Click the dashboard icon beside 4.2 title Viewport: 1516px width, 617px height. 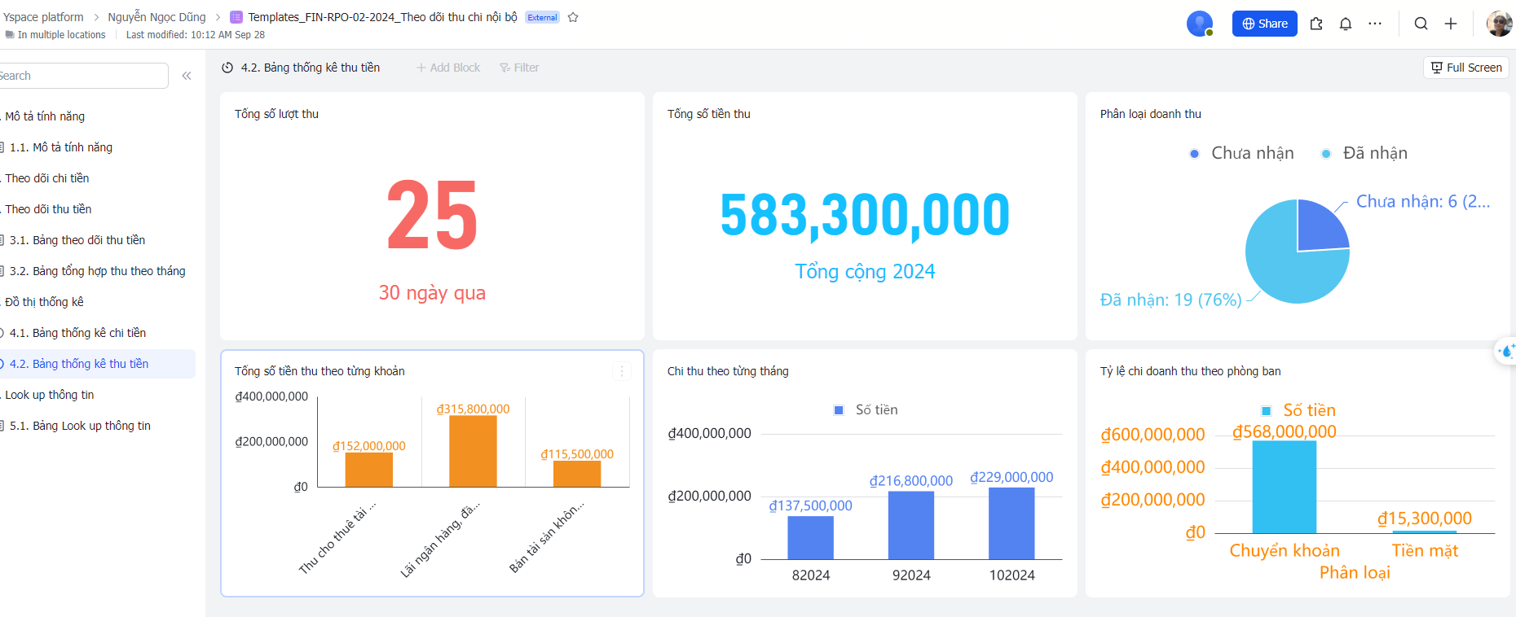tap(227, 68)
